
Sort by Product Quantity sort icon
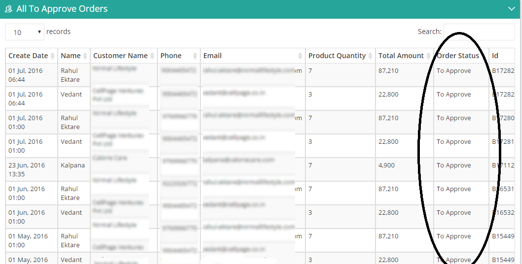370,56
